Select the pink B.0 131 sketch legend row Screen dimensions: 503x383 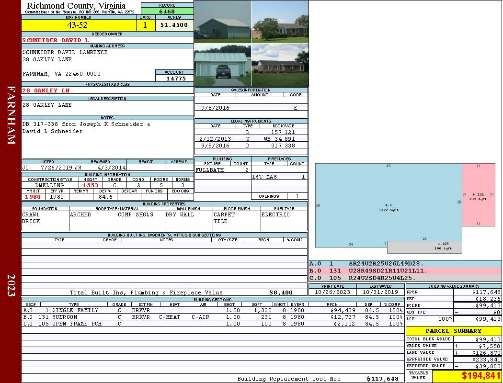pos(405,270)
